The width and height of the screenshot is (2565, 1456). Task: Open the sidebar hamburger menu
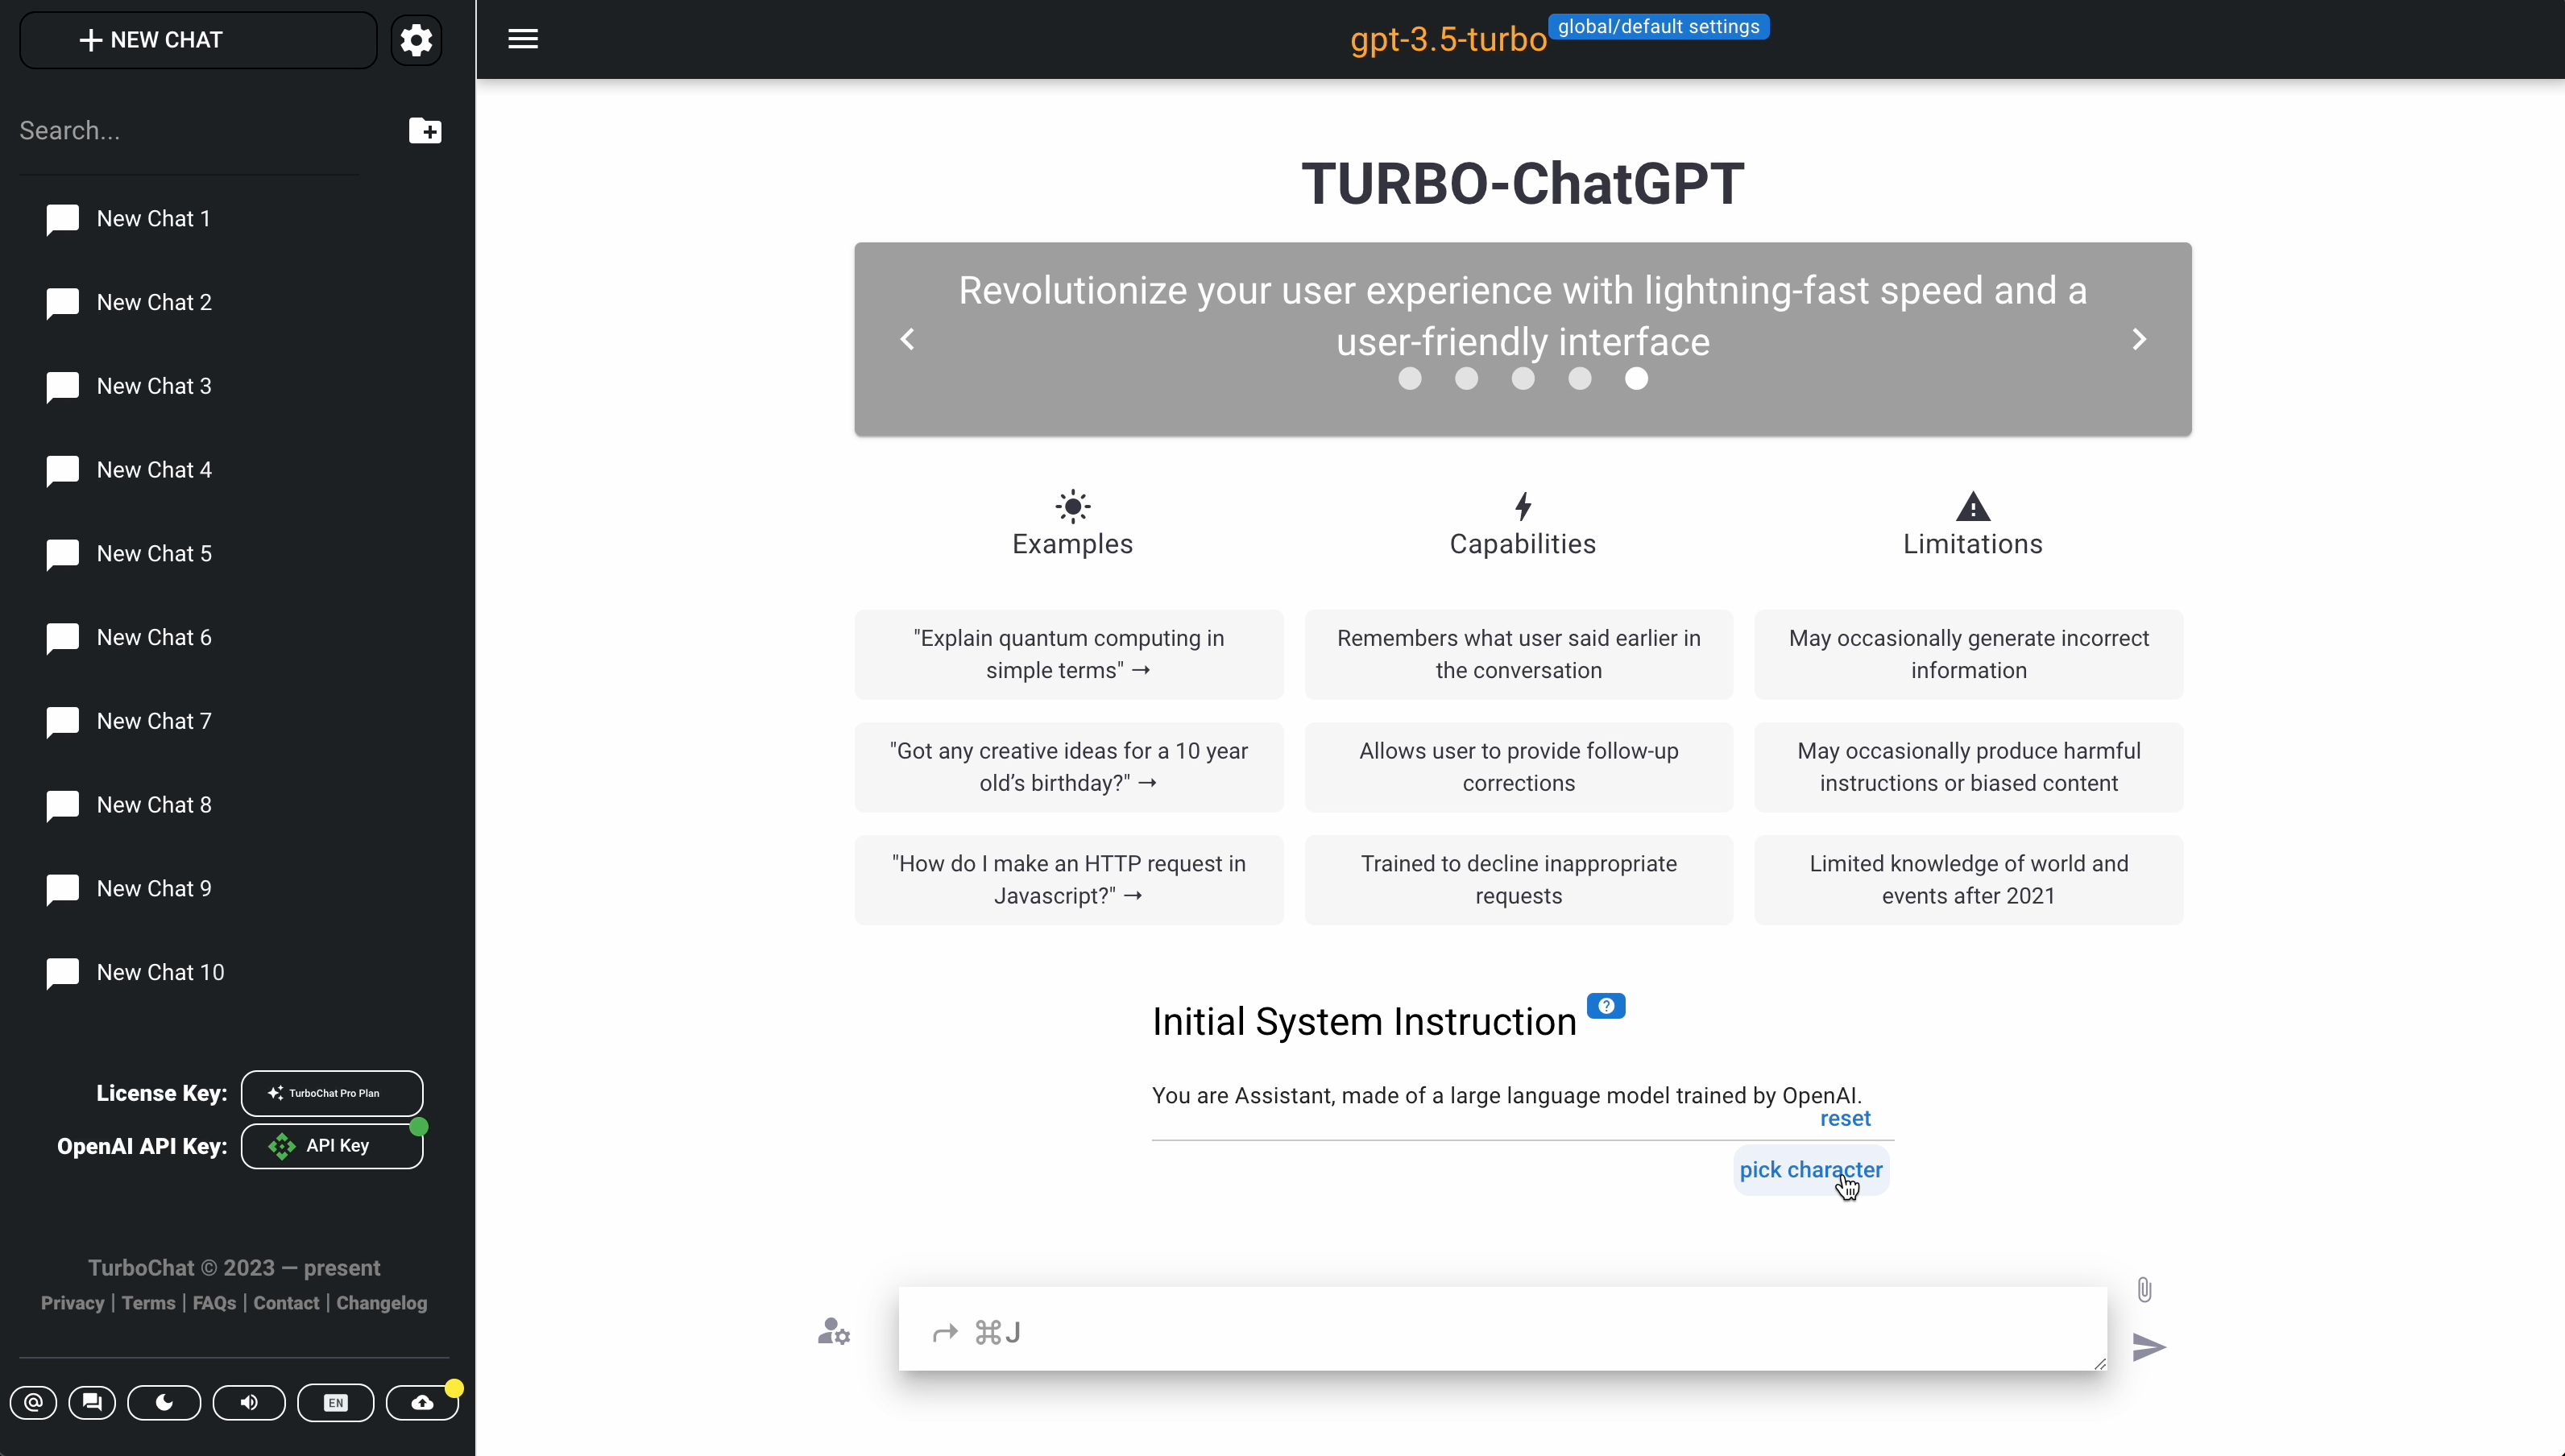[x=521, y=39]
